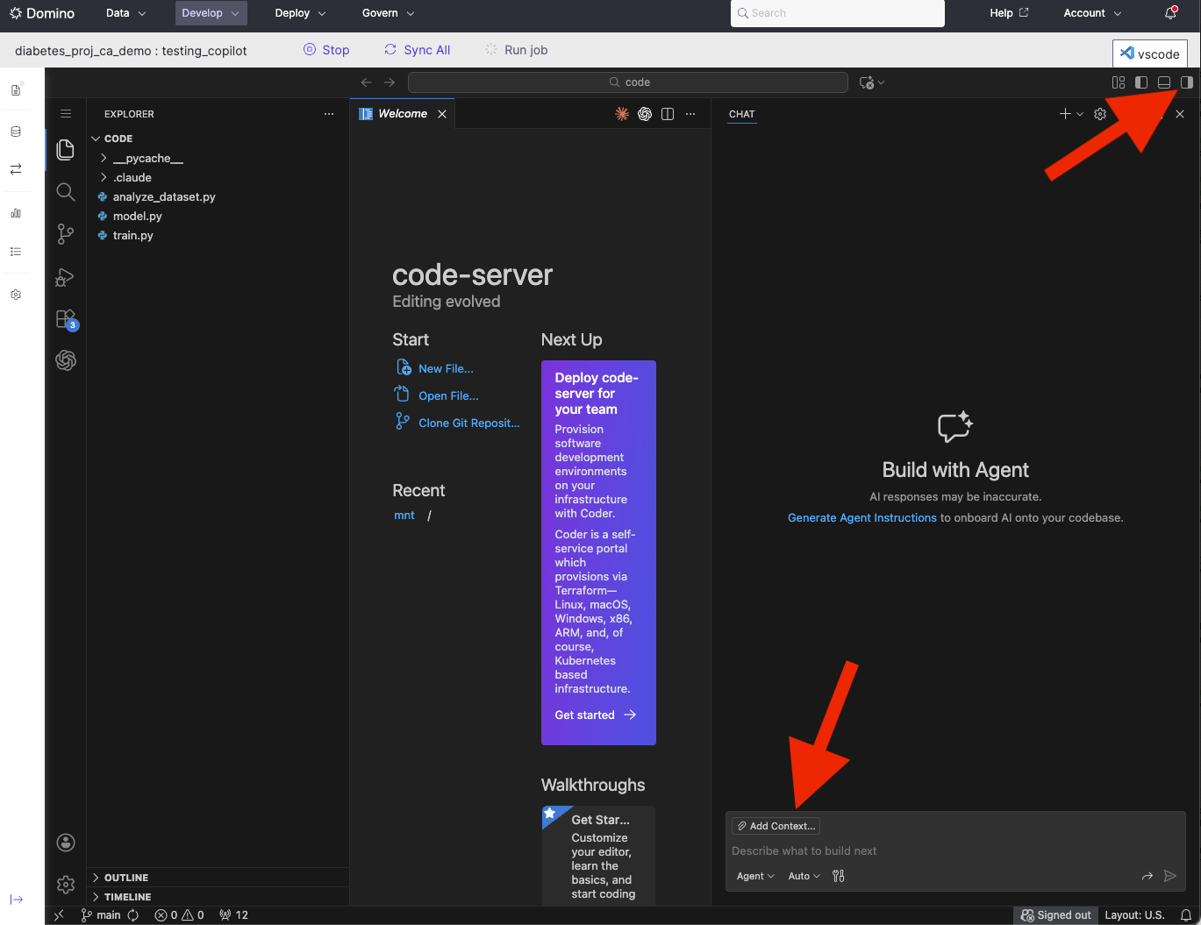Open the New Chat dropdown chevron

1080,114
